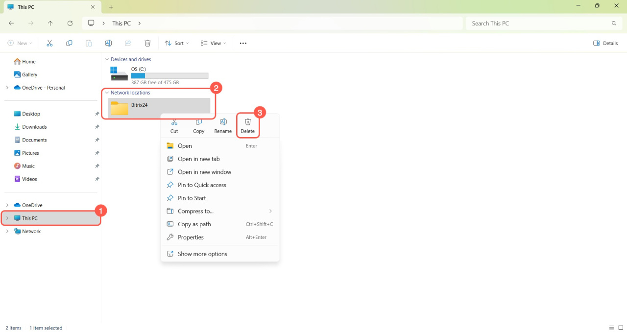This screenshot has height=332, width=627.
Task: Click the Search This PC field
Action: [x=539, y=23]
